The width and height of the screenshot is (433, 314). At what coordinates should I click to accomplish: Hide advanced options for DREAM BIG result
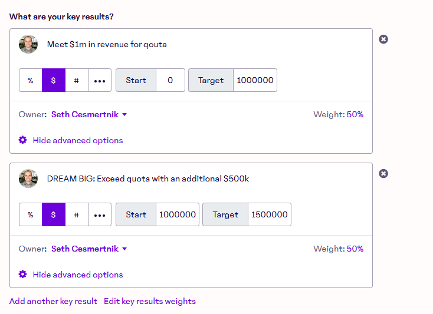(x=78, y=275)
